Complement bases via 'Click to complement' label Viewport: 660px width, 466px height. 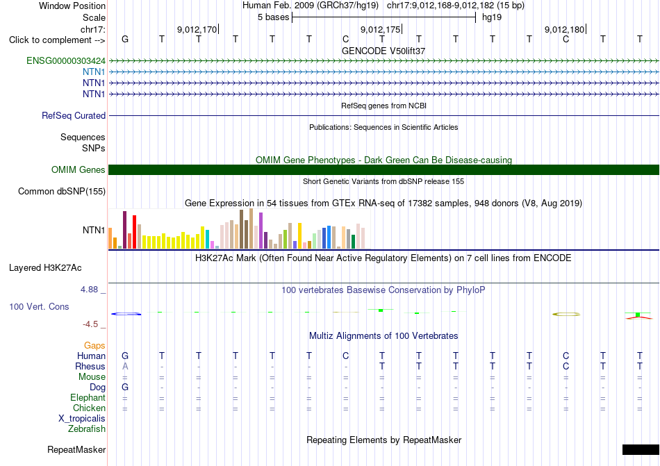pos(57,40)
